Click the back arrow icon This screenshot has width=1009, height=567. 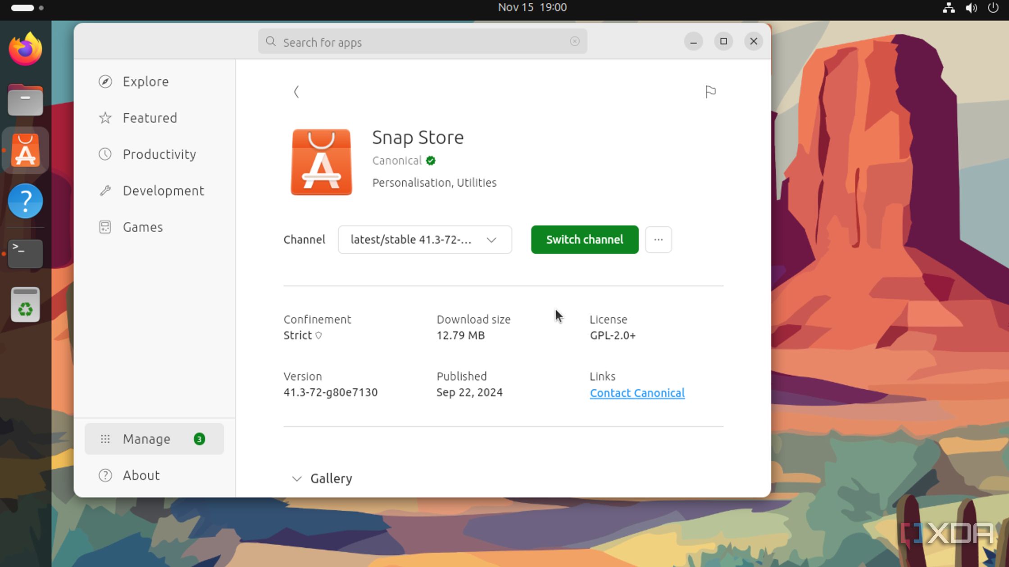coord(296,92)
